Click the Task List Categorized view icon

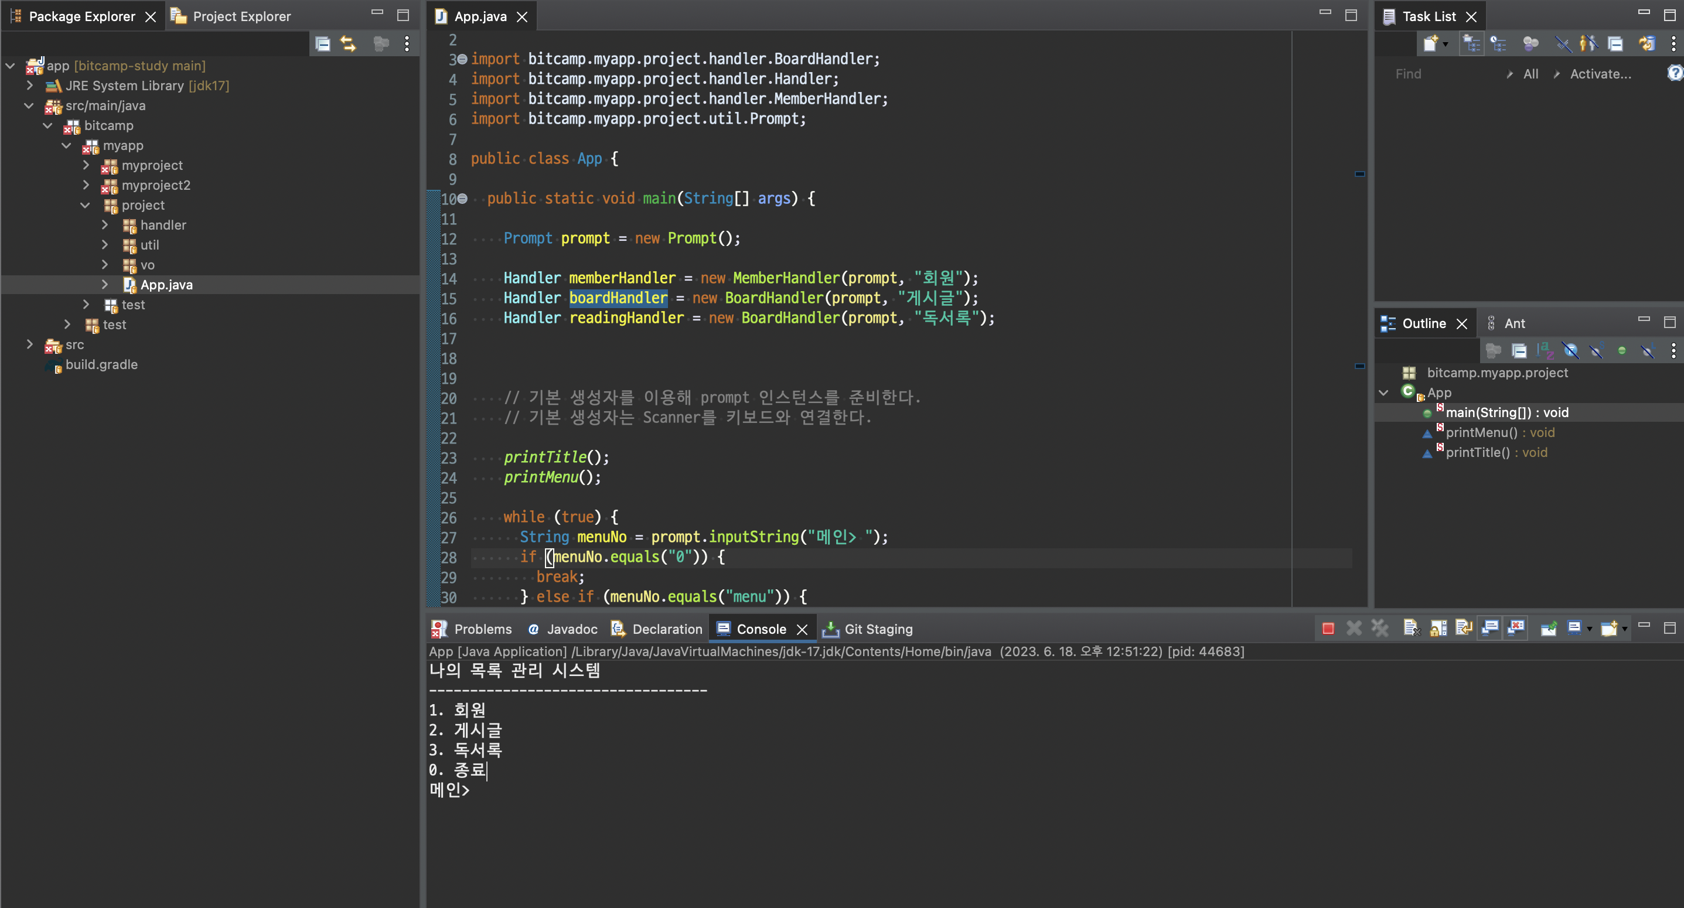(1471, 44)
